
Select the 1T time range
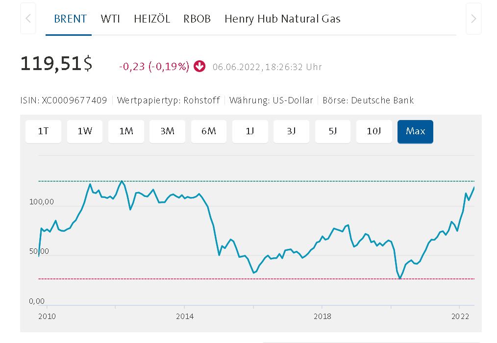point(43,131)
